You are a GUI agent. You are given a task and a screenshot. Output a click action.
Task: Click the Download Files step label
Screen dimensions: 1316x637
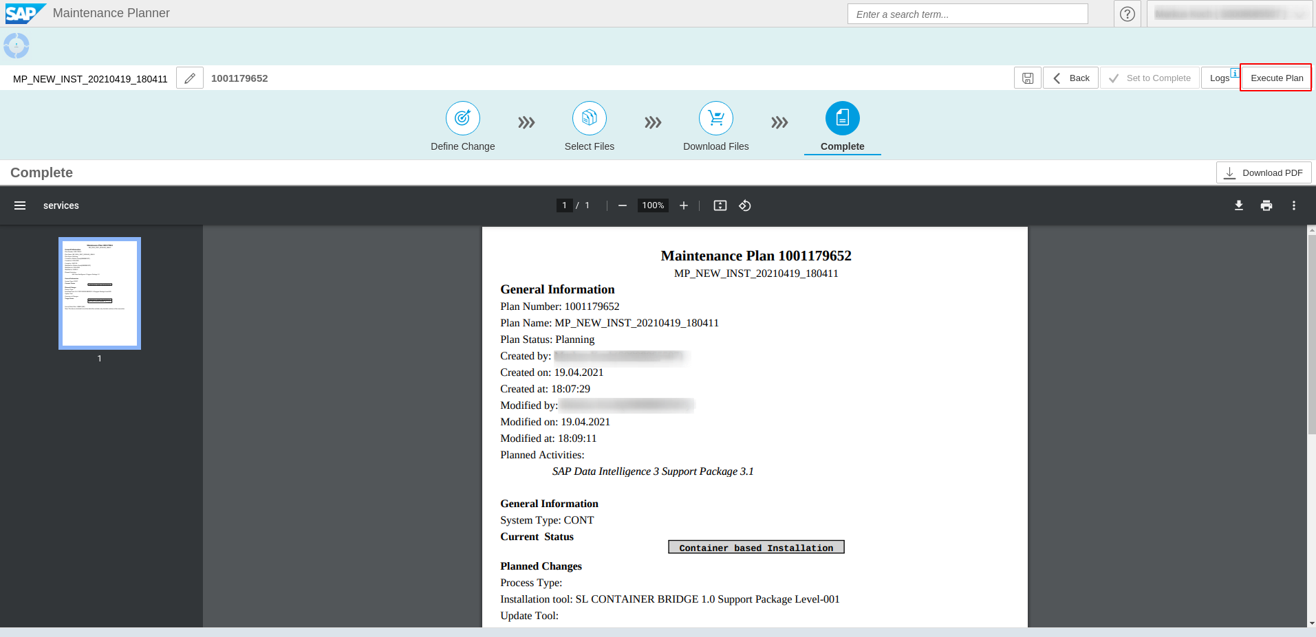716,146
